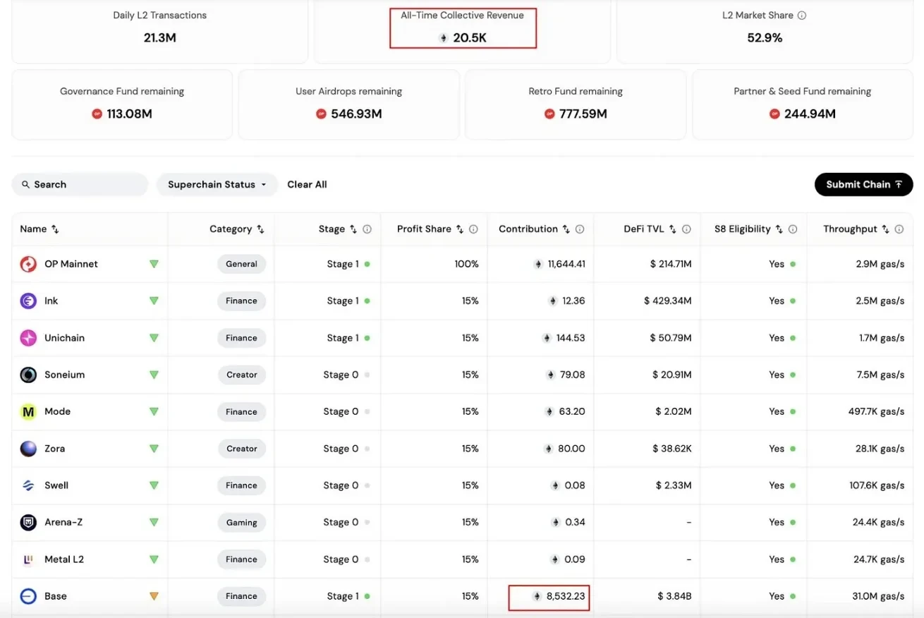Open the Superchain Status dropdown
The height and width of the screenshot is (618, 924).
click(x=217, y=184)
